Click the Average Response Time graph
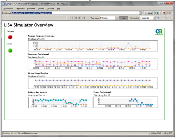177x138 pixels. click(93, 46)
